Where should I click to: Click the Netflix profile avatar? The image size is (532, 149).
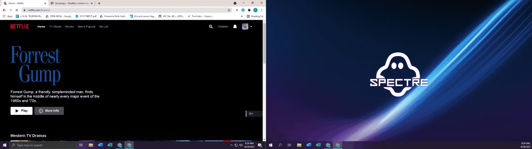click(245, 26)
